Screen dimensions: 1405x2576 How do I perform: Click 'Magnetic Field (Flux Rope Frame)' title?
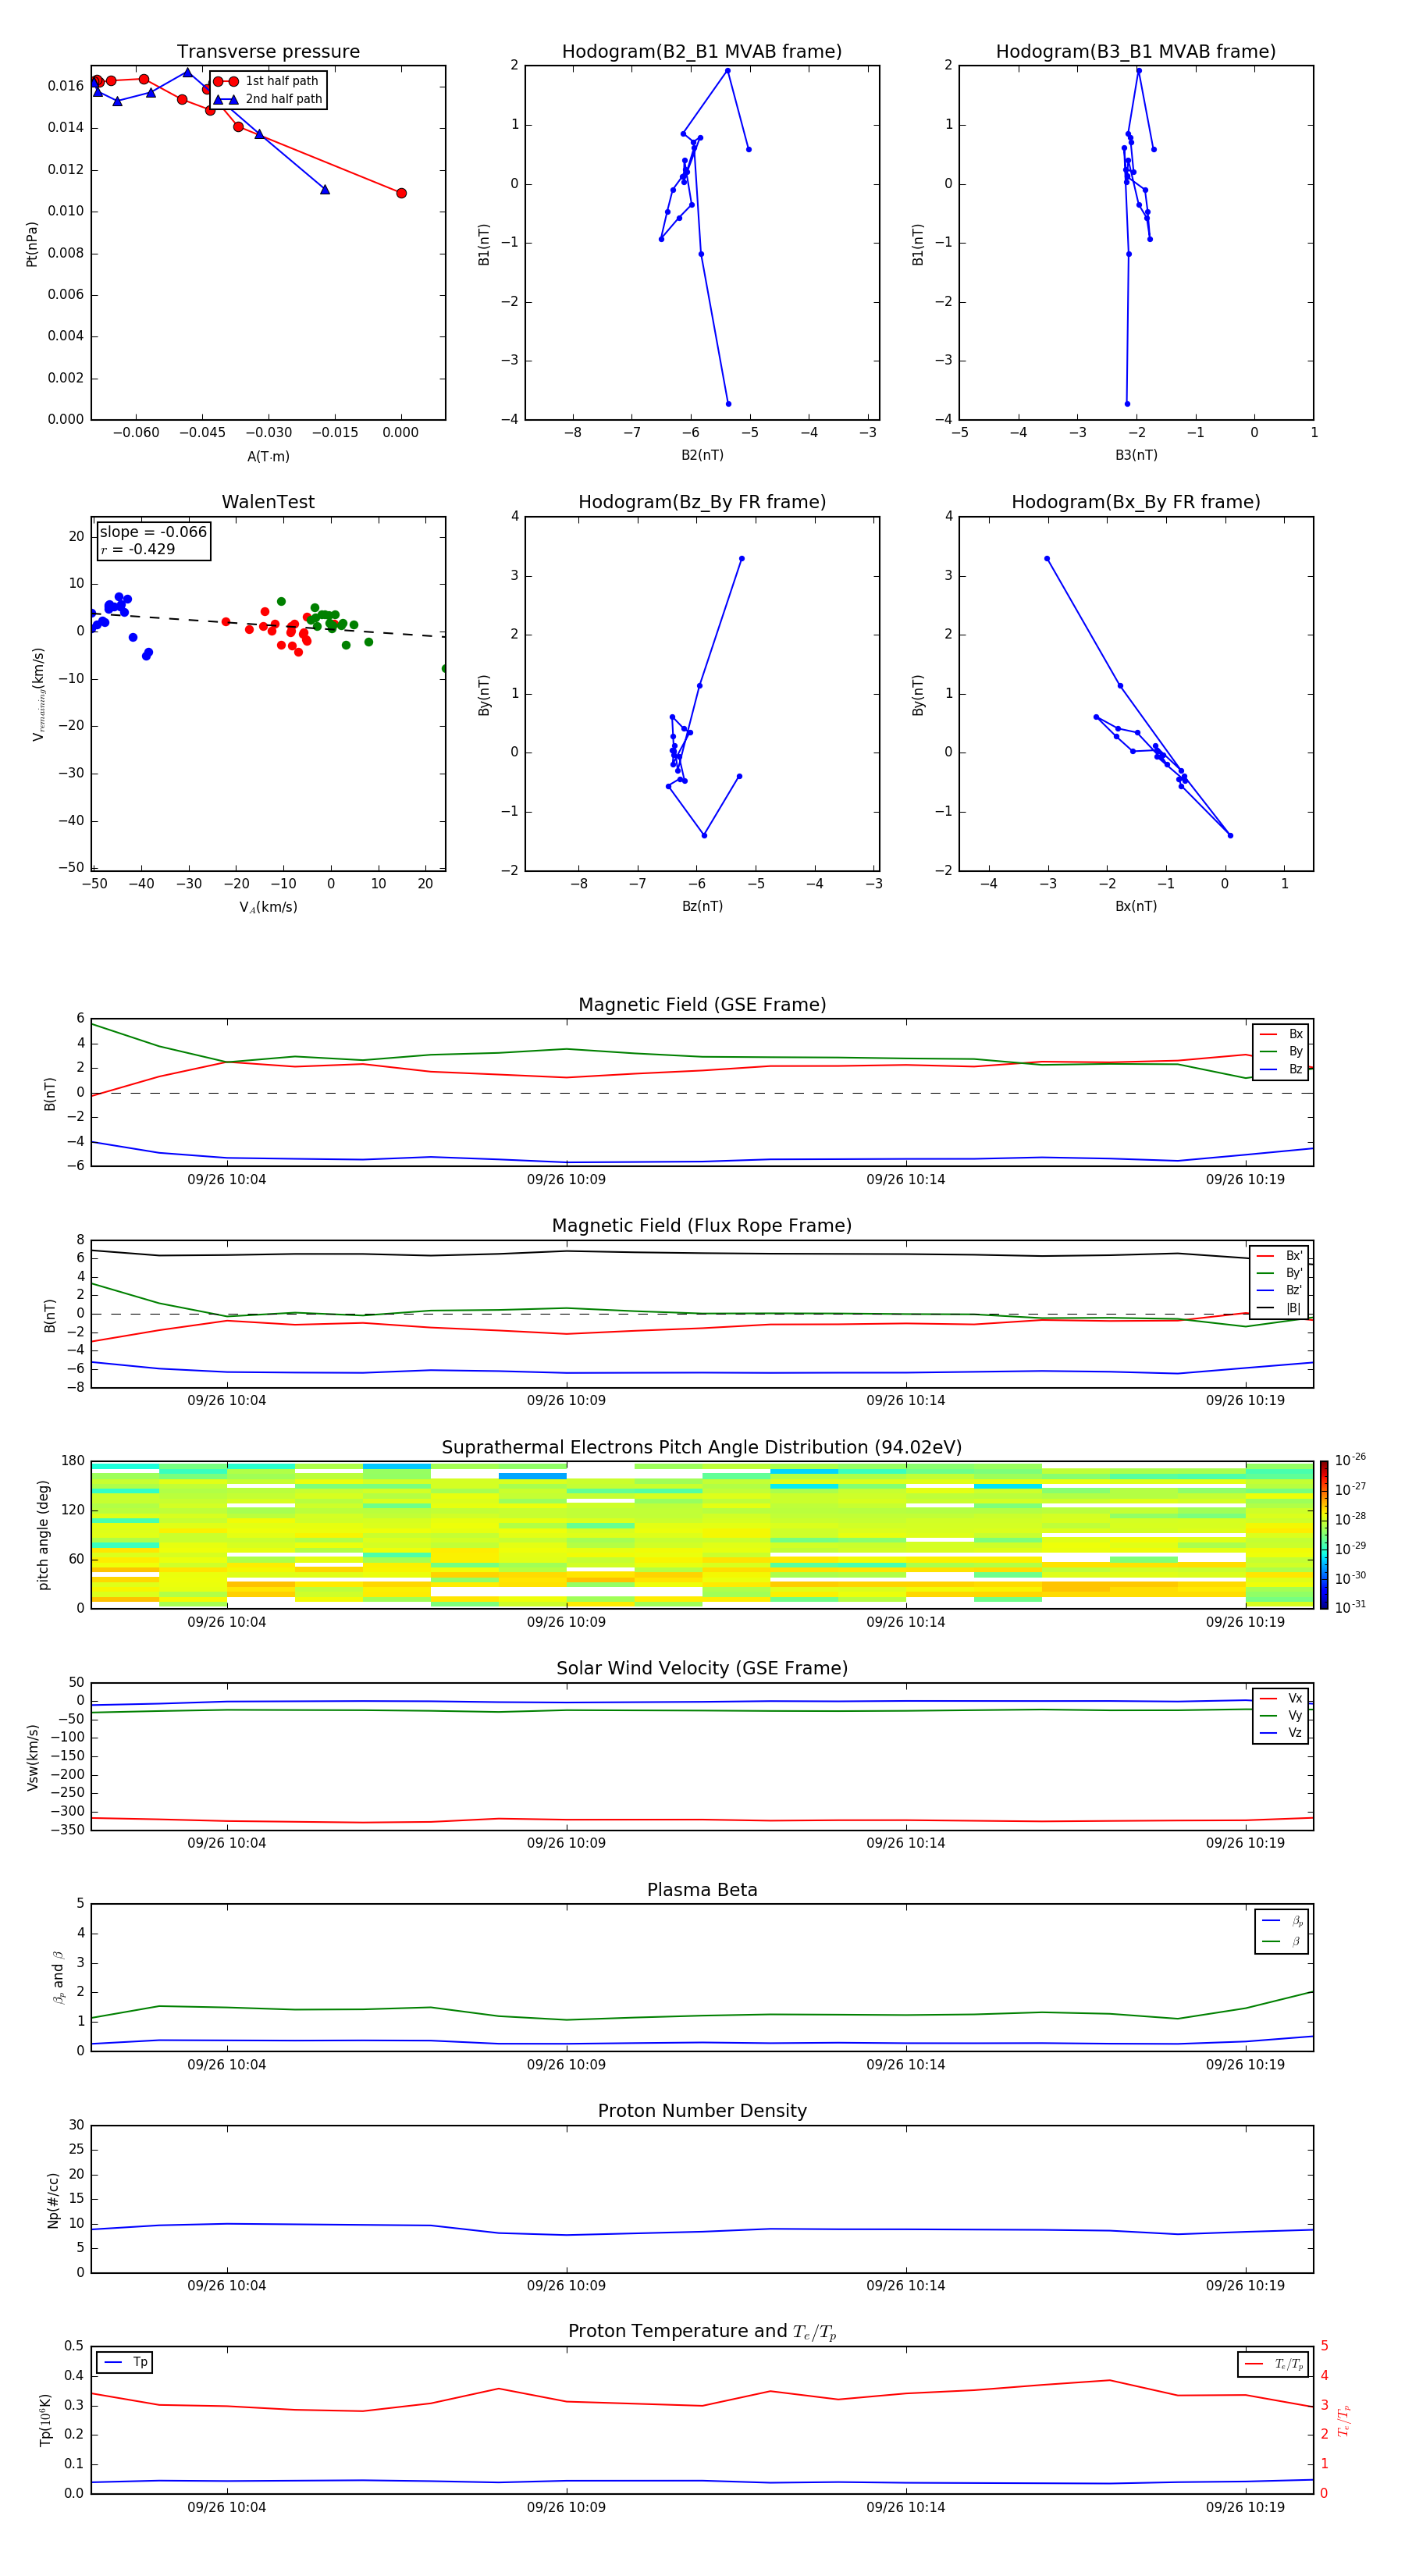702,1226
